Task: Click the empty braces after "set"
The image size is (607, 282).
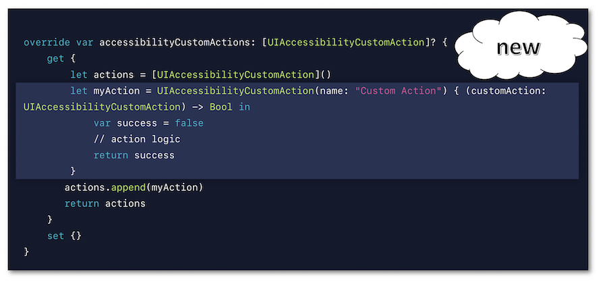Action: tap(76, 235)
